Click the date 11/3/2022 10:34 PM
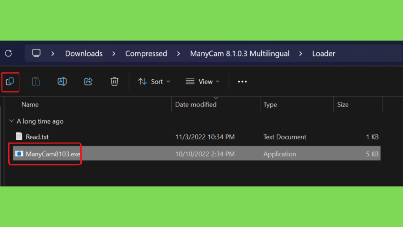The height and width of the screenshot is (227, 403). coord(205,137)
